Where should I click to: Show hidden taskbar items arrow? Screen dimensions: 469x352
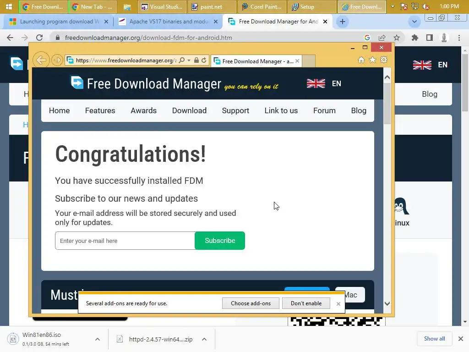[x=393, y=6]
